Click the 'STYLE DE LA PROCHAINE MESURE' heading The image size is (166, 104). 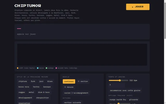coord(32,77)
